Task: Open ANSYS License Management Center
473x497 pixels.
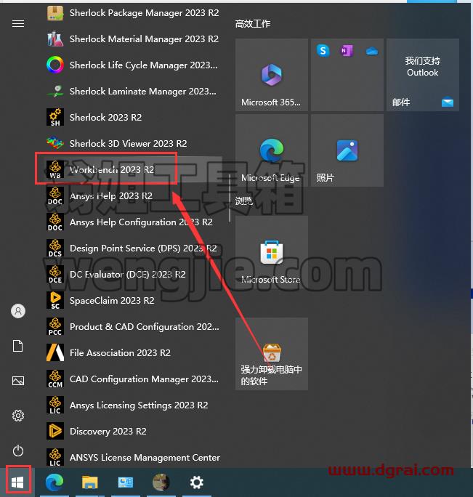Action: (x=132, y=457)
